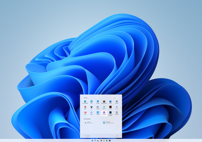Open Task View on the taskbar

click(x=98, y=140)
